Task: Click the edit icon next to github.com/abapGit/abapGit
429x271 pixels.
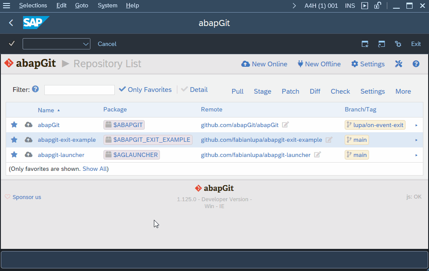Action: pyautogui.click(x=285, y=125)
